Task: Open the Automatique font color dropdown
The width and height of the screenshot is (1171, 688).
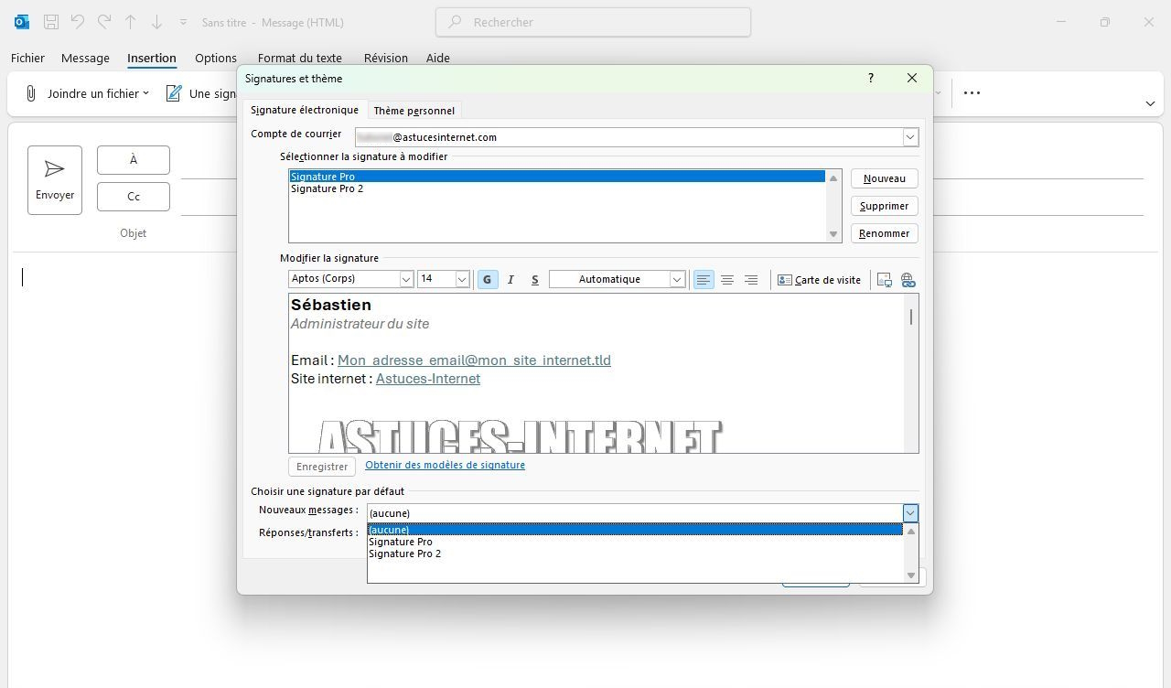Action: pyautogui.click(x=677, y=279)
